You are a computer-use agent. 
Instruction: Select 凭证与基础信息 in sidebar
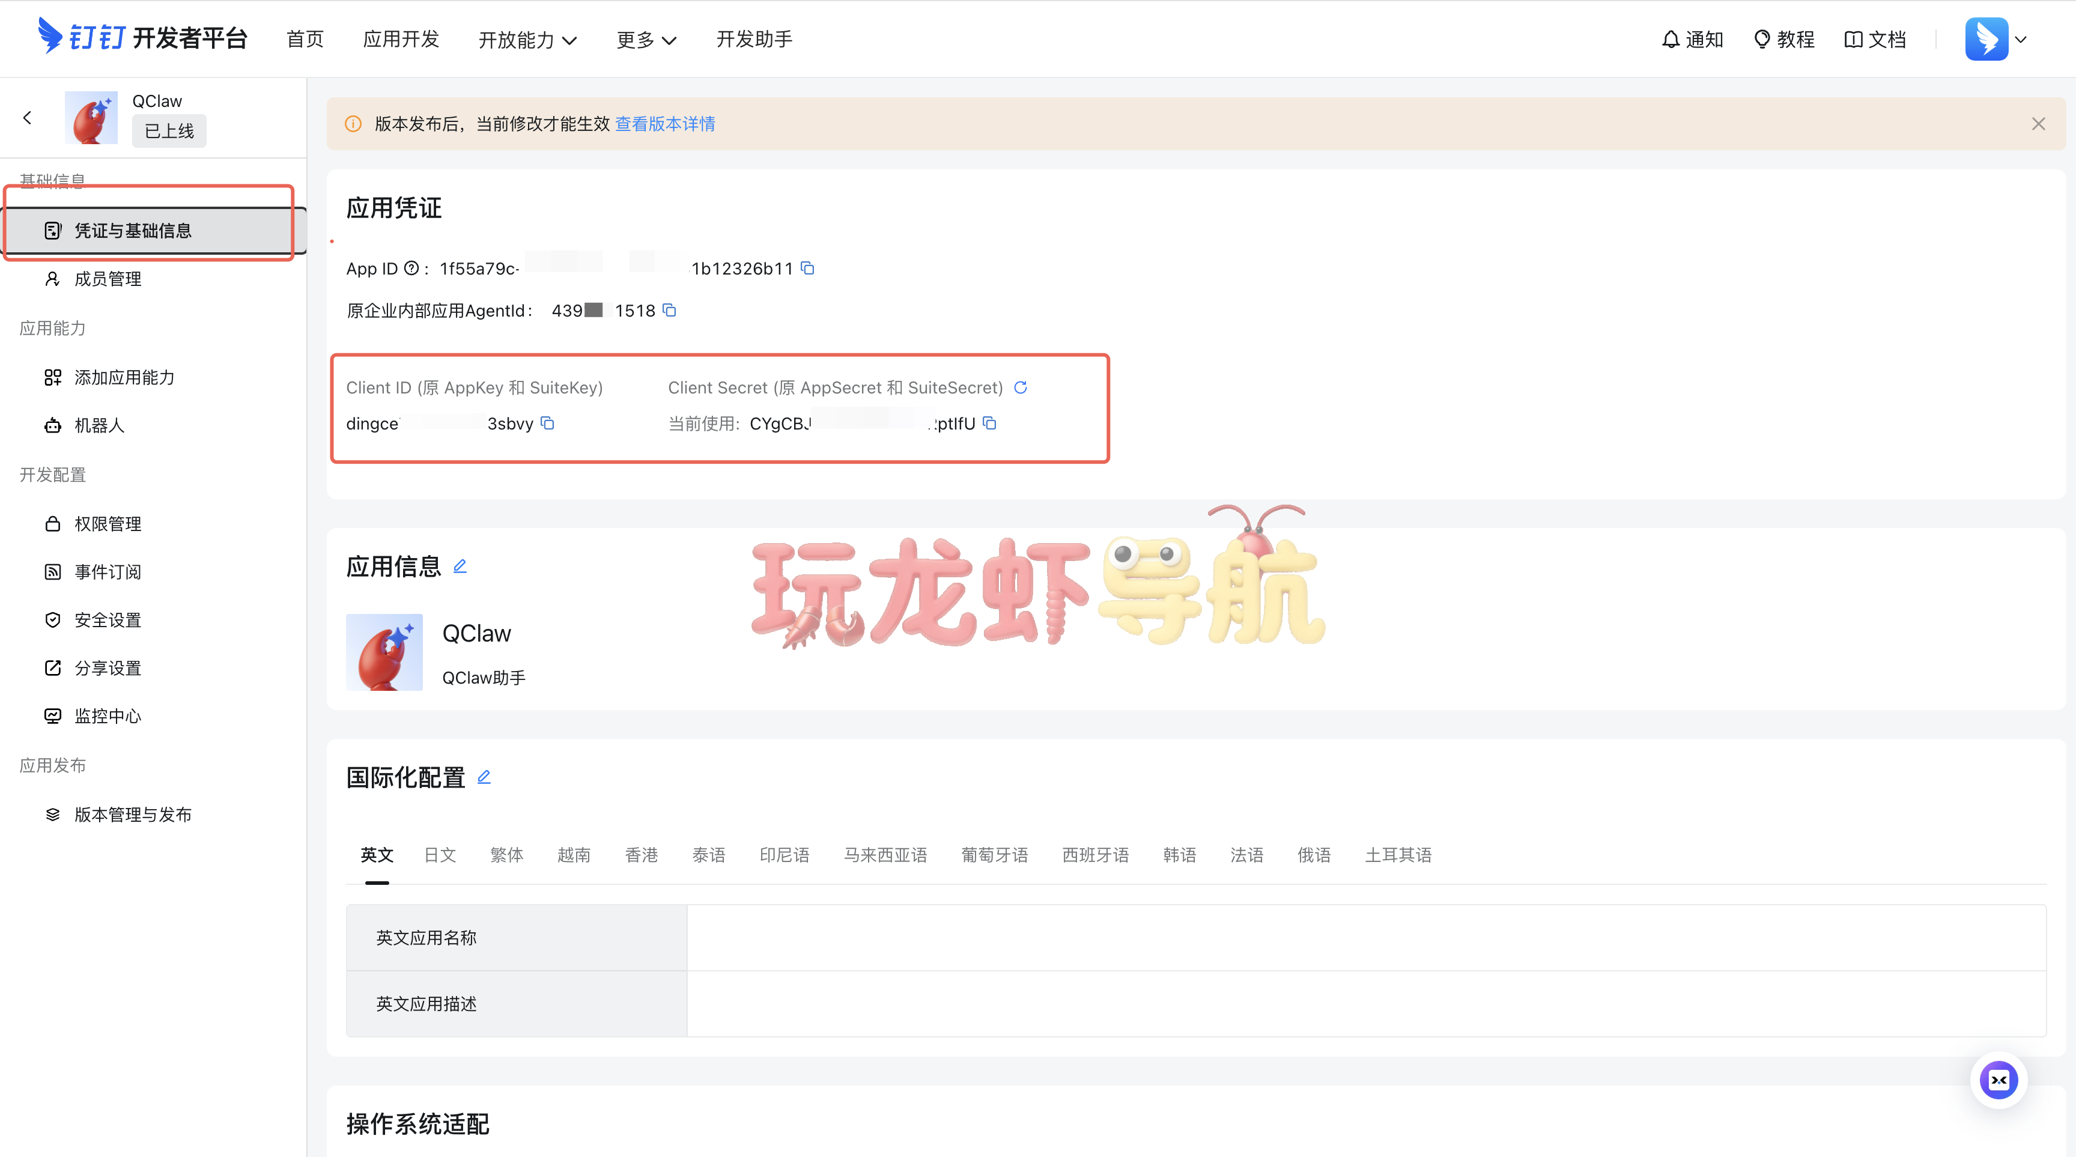153,231
